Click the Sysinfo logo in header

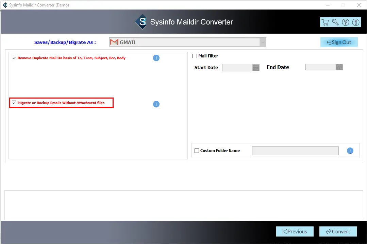pyautogui.click(x=141, y=22)
